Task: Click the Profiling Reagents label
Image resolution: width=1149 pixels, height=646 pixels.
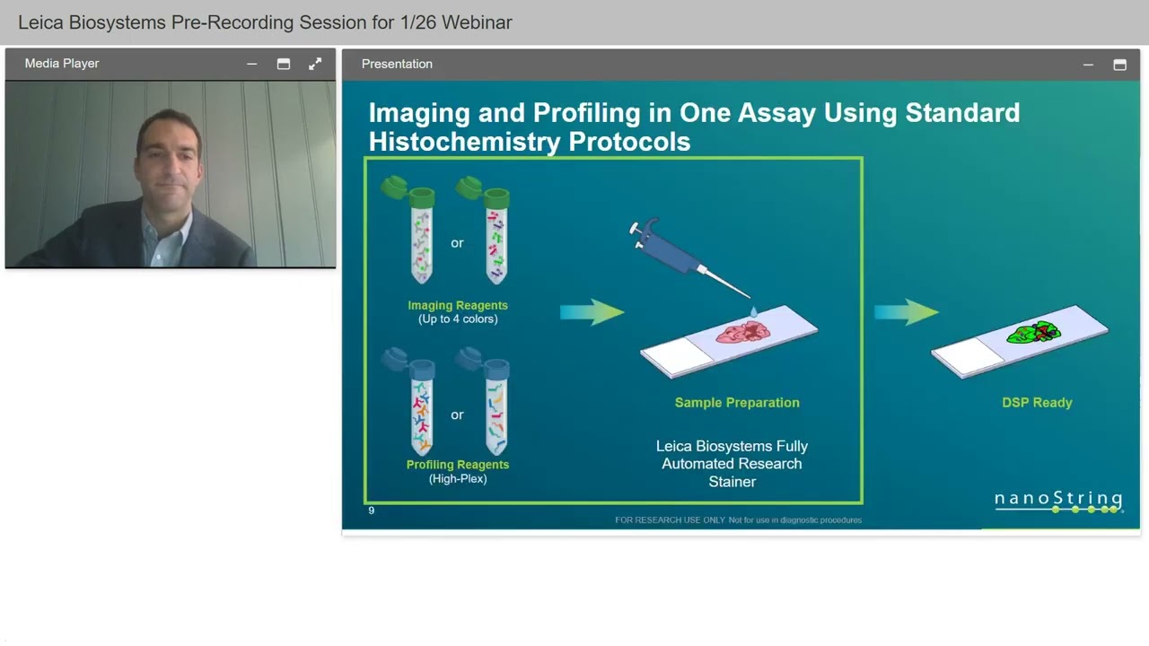Action: (x=458, y=465)
